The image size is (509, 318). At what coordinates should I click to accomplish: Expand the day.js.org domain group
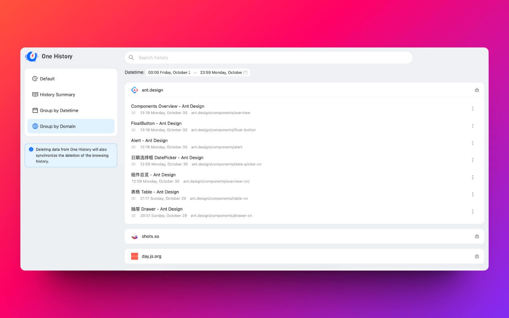pos(304,256)
